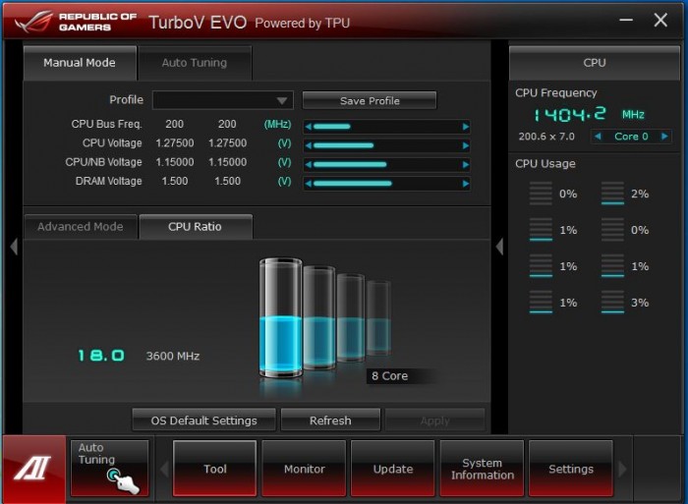Open the Update menu
Screen dimensions: 688x504
click(x=393, y=469)
